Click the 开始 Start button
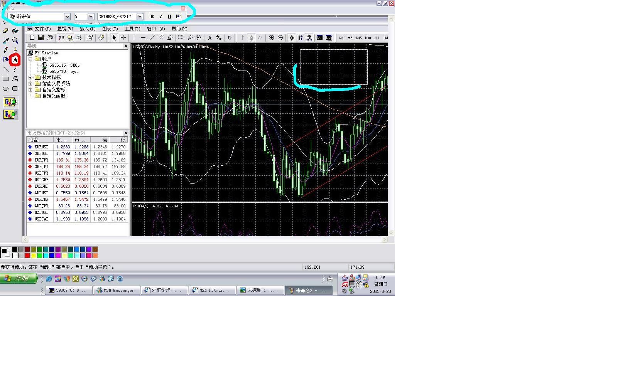The width and height of the screenshot is (625, 370). 19,278
